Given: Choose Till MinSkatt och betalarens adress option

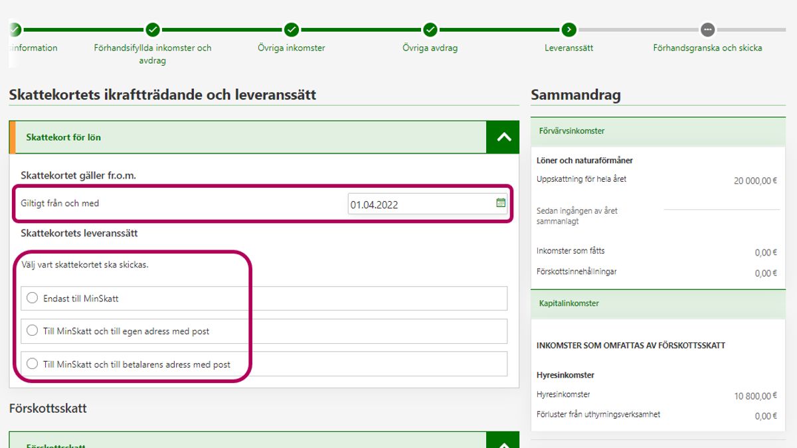Looking at the screenshot, I should click(32, 364).
